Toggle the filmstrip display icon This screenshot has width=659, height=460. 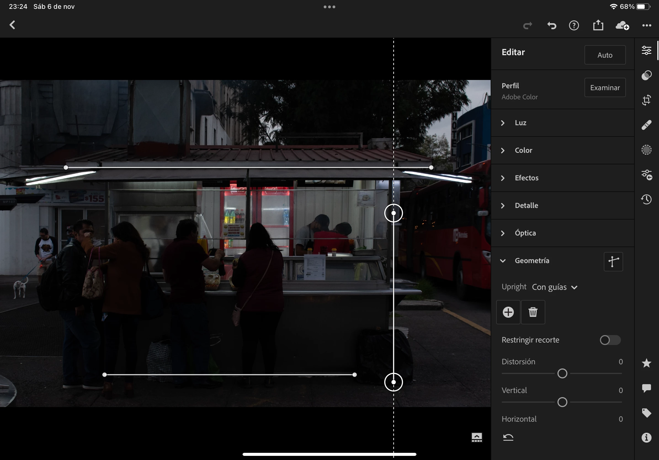pos(477,437)
